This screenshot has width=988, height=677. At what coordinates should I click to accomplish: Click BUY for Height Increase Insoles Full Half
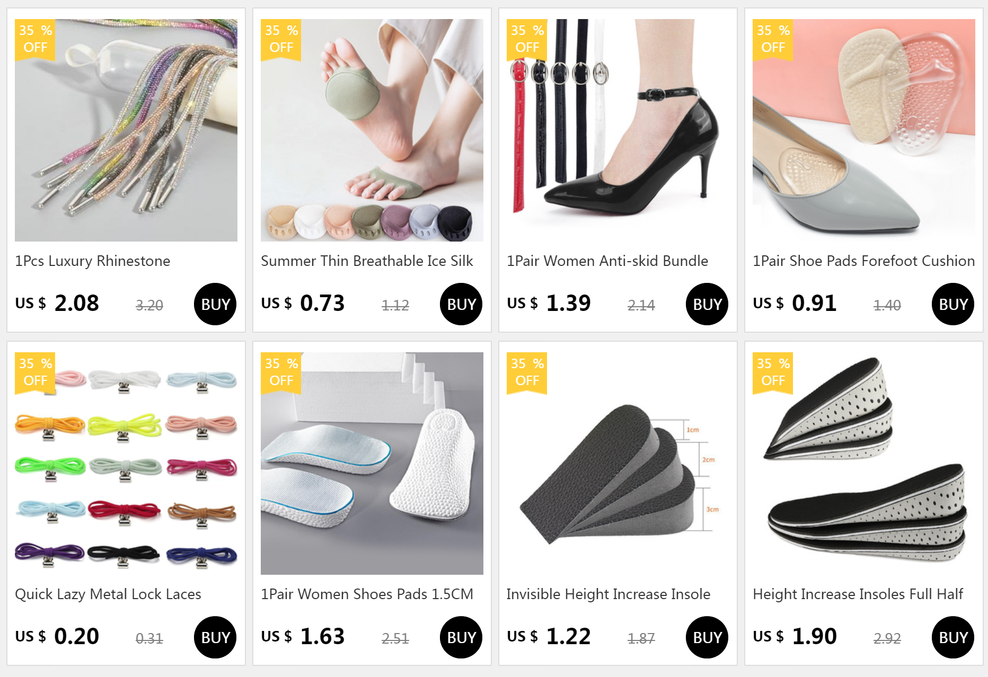tap(953, 637)
